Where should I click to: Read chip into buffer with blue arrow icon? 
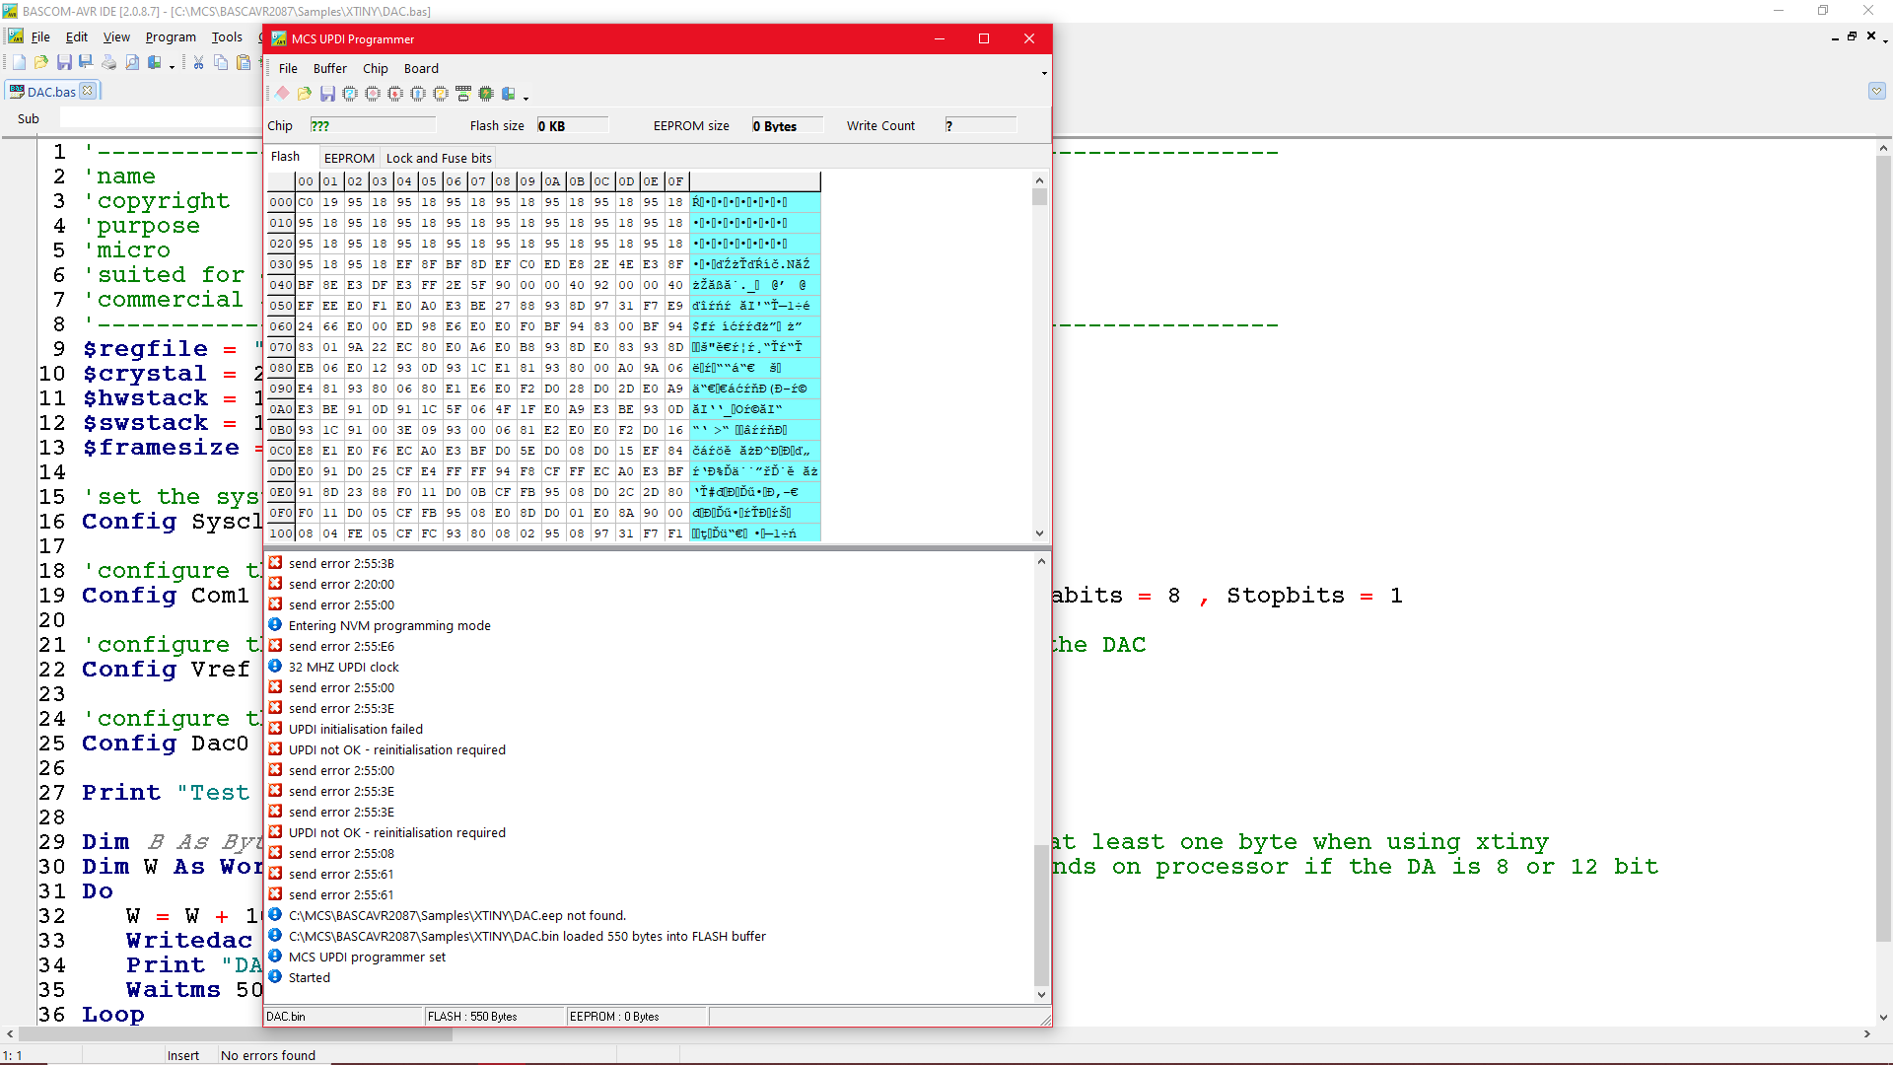[x=418, y=93]
